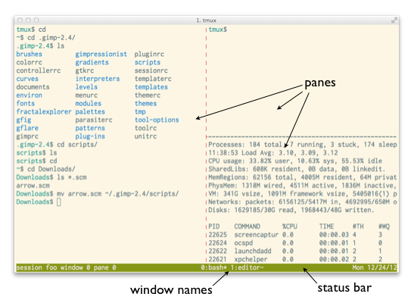Click the 'templaterc' file name
The image size is (414, 306).
coord(153,79)
